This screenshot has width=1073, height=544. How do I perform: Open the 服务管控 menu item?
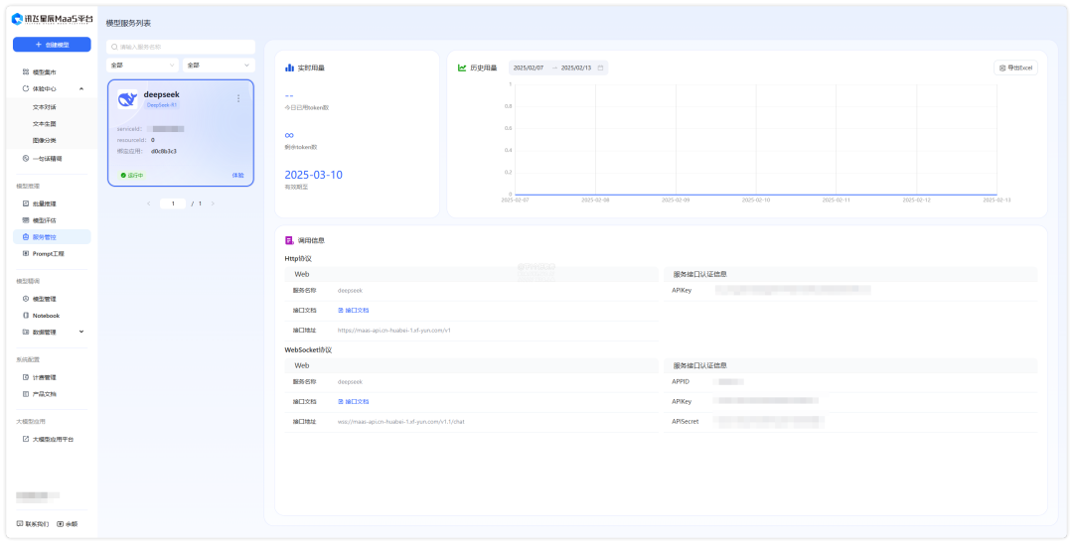pyautogui.click(x=45, y=237)
